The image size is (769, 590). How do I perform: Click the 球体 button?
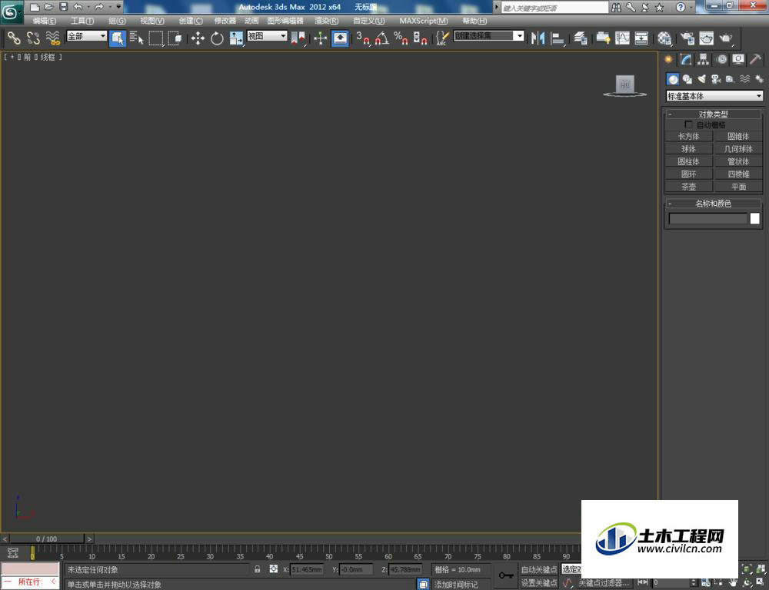[x=688, y=149]
